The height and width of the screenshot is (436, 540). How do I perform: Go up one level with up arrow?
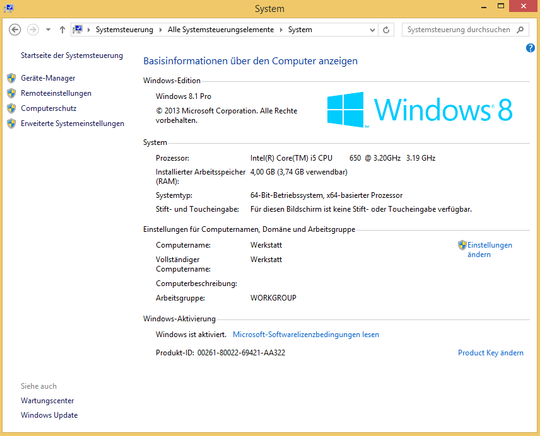point(62,30)
